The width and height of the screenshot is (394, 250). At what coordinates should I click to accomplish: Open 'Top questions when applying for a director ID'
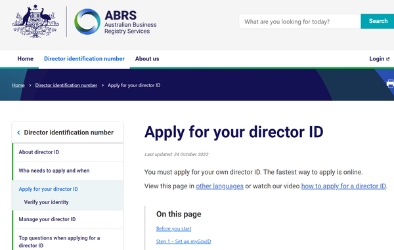coord(68,241)
